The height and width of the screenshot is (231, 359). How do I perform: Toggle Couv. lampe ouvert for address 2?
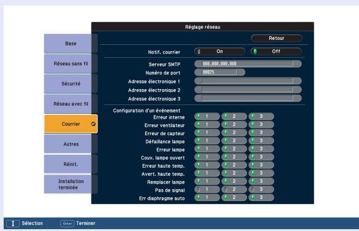pyautogui.click(x=234, y=157)
